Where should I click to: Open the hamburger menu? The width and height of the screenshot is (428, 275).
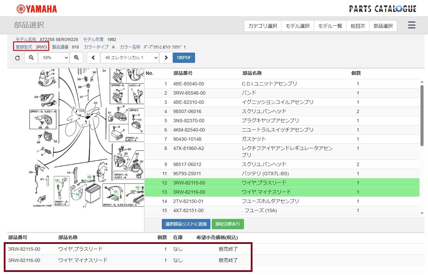[x=412, y=25]
